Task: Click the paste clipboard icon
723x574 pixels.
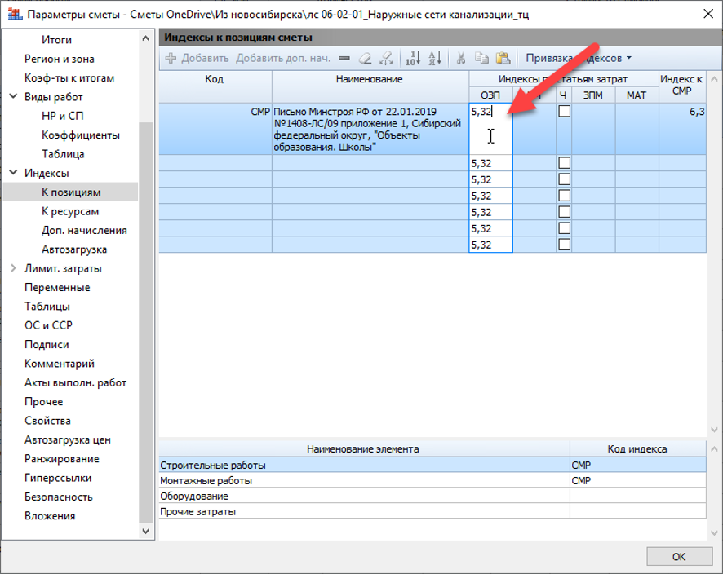Action: (x=503, y=58)
